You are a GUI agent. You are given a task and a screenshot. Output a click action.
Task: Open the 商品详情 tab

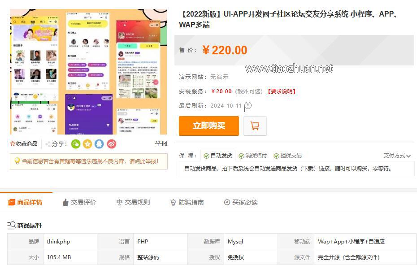coord(26,202)
